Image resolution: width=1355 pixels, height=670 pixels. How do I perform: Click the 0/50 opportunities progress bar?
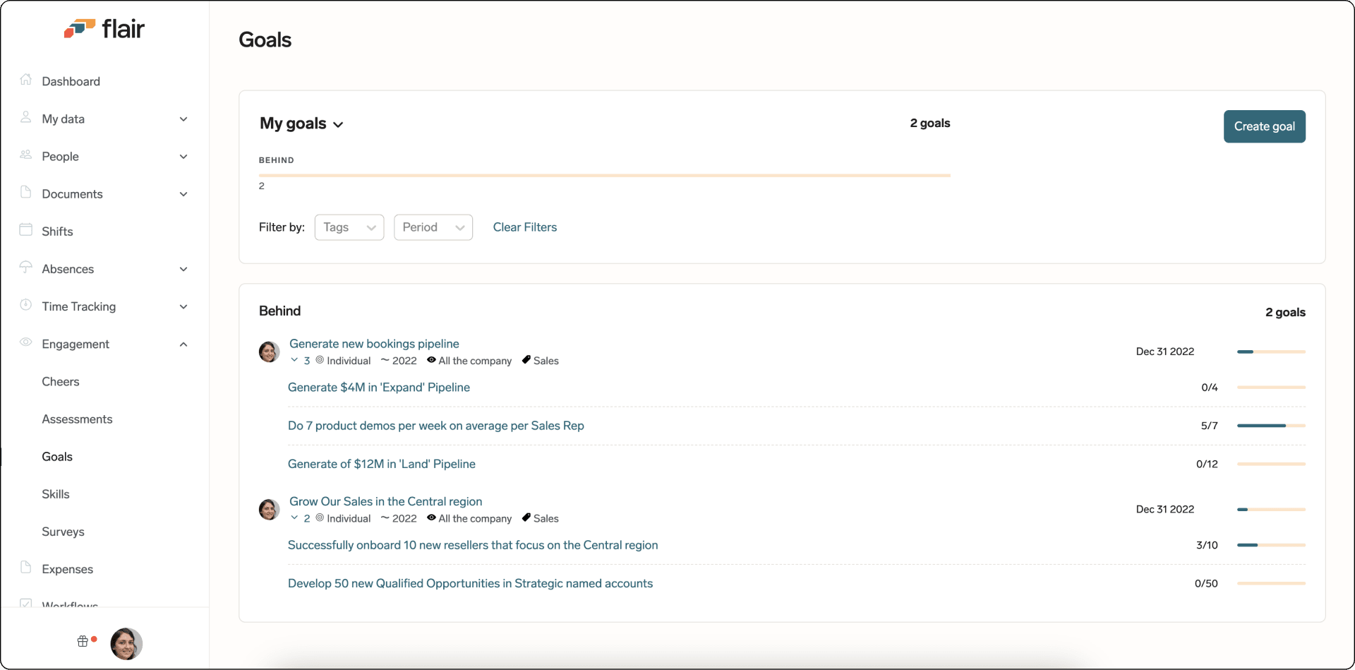click(x=1271, y=583)
